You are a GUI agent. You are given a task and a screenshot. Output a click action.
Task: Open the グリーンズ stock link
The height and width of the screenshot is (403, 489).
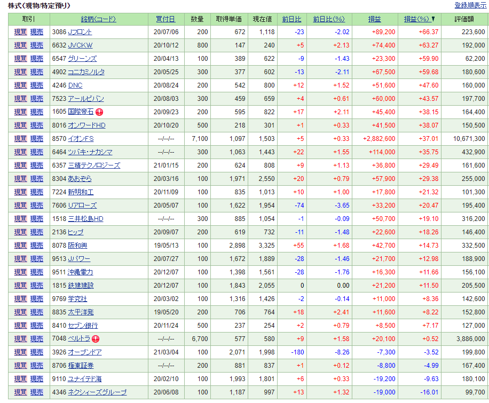click(82, 59)
